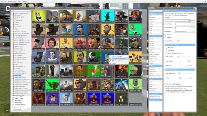Choose Spawn Using Toolgun
Image resolution: width=207 pixels, height=116 pixels.
click(x=118, y=61)
